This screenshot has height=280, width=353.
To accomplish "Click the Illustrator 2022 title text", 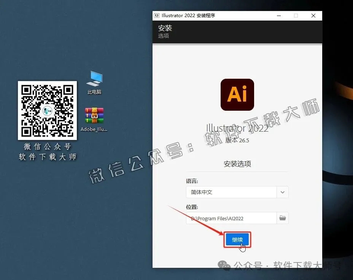I will pos(237,128).
